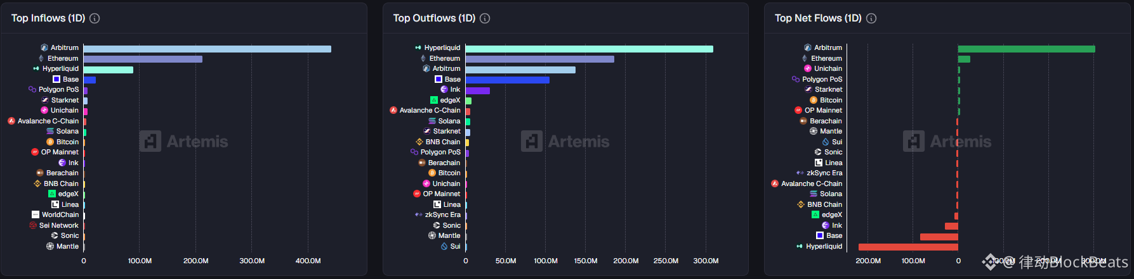Select the Base blue bar in Top Outflows
This screenshot has height=279, width=1134.
[508, 80]
